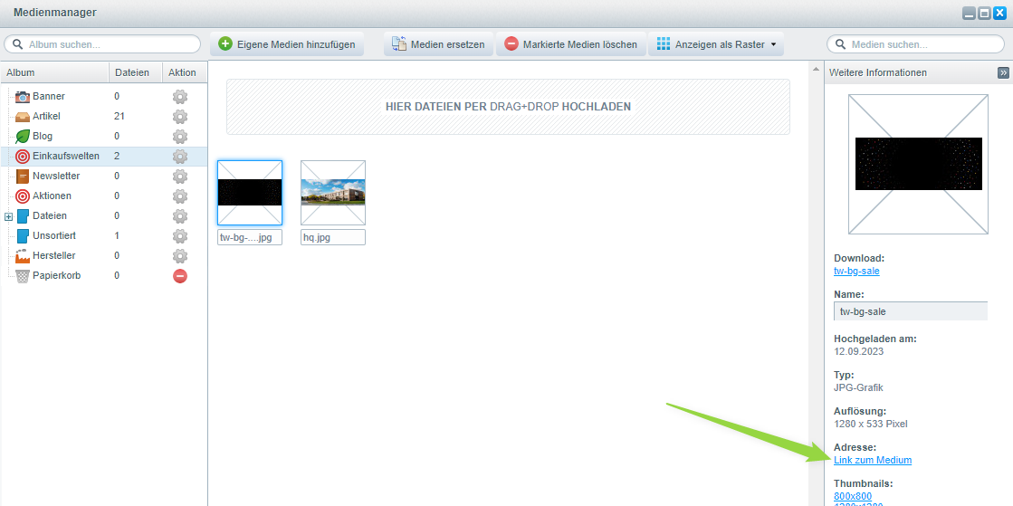The height and width of the screenshot is (506, 1013).
Task: Open settings gear for Banner album
Action: pyautogui.click(x=179, y=97)
